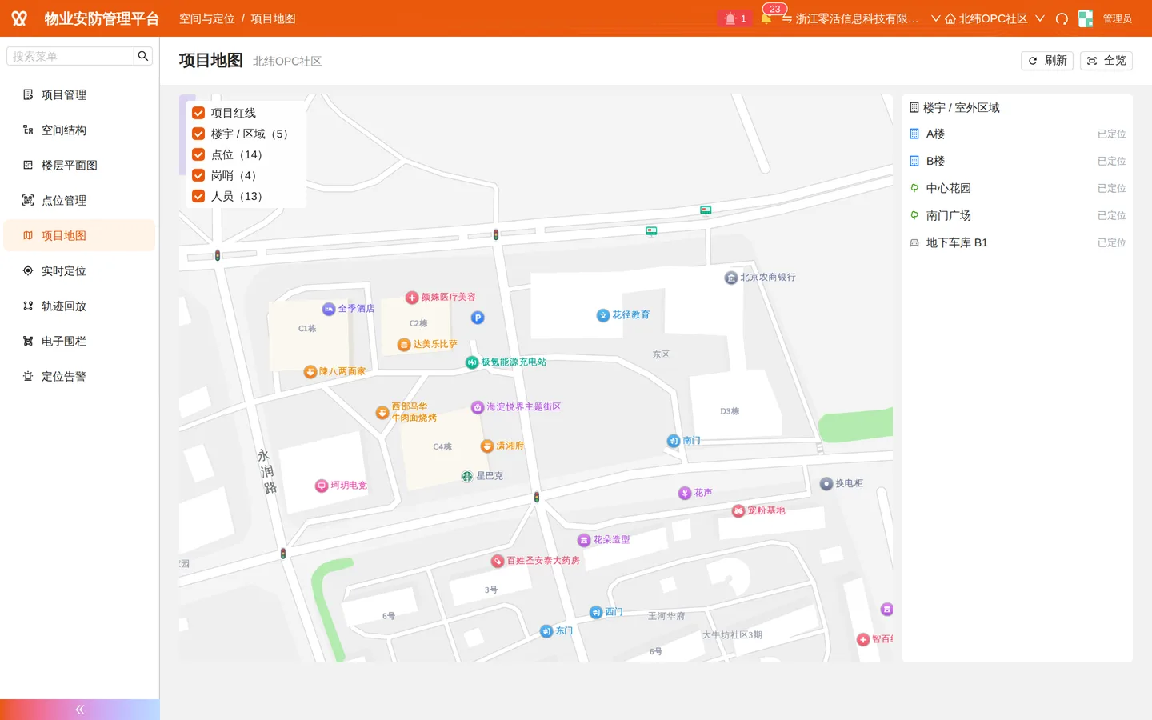Select A楼 in the building list
Screen dimensions: 1152x720
click(1018, 134)
